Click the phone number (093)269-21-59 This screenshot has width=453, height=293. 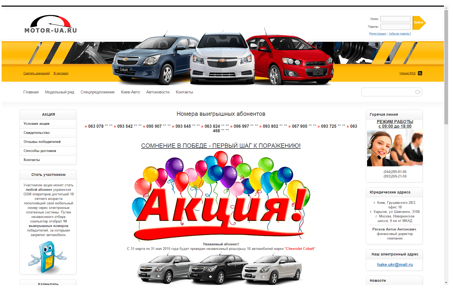(395, 176)
